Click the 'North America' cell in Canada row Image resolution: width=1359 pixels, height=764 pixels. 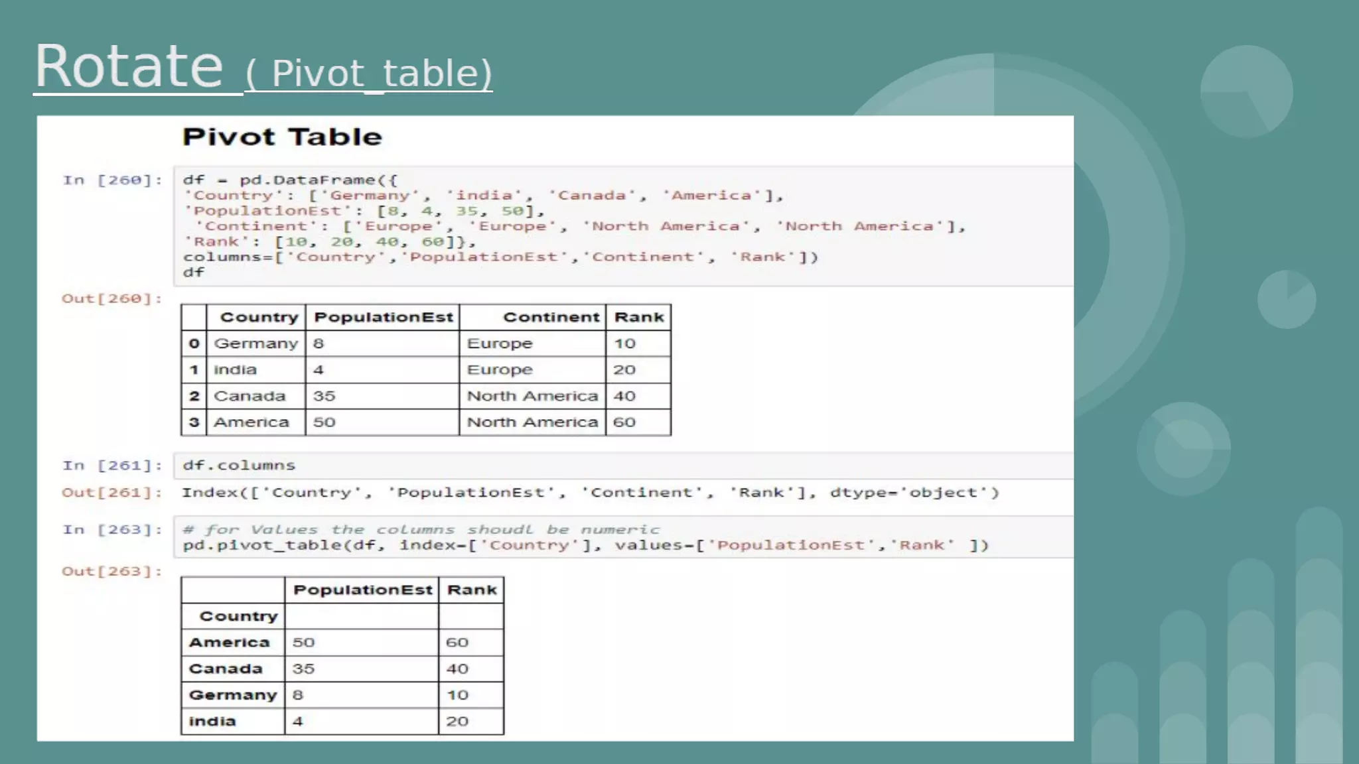[x=532, y=396]
